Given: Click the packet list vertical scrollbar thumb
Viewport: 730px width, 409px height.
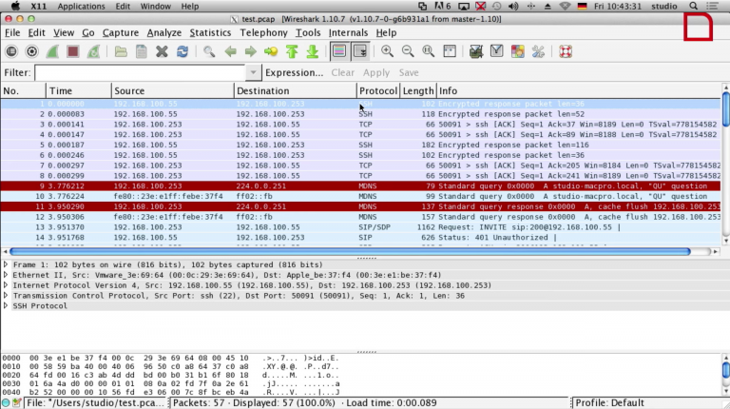Looking at the screenshot, I should coord(725,109).
